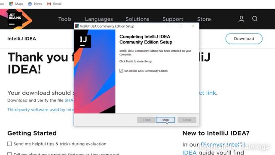Open the Maps bookmark
The height and width of the screenshot is (155, 275).
pyautogui.click(x=16, y=4)
